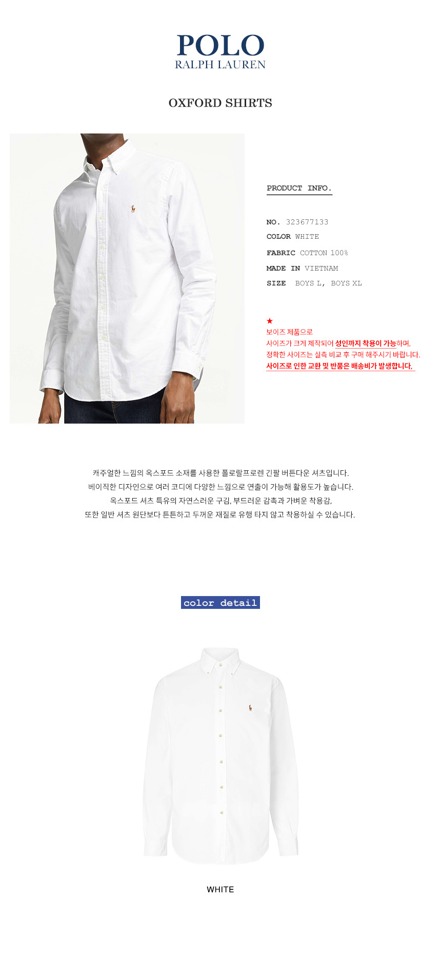Open the flat-lay white shirt image
Screen dimensions: 441x956
221,756
